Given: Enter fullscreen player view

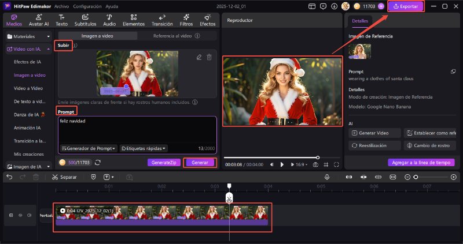Looking at the screenshot, I should [336, 164].
